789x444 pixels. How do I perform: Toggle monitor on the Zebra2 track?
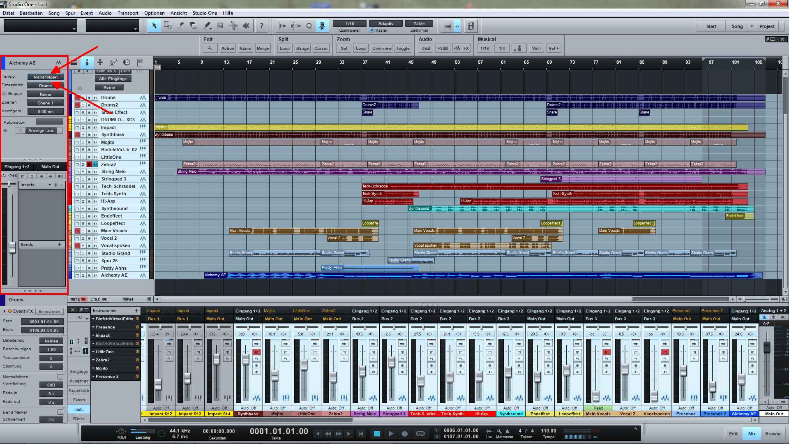95,164
